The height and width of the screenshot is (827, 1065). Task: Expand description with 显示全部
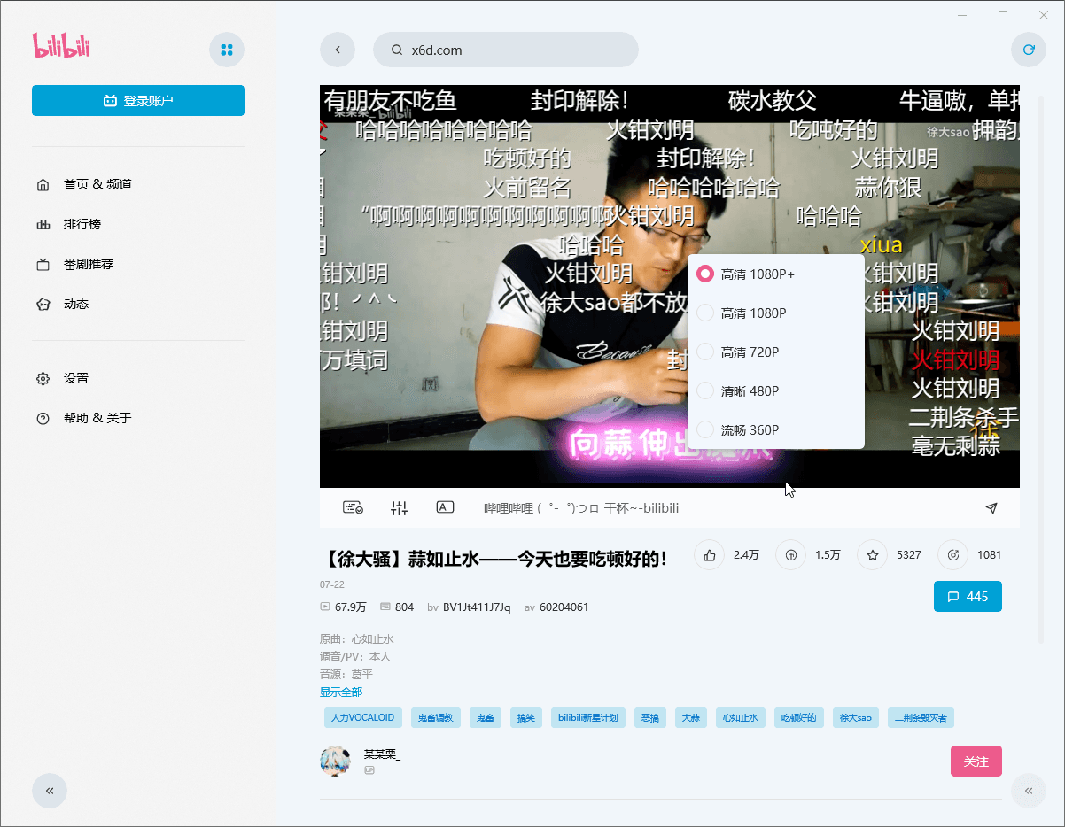click(341, 692)
